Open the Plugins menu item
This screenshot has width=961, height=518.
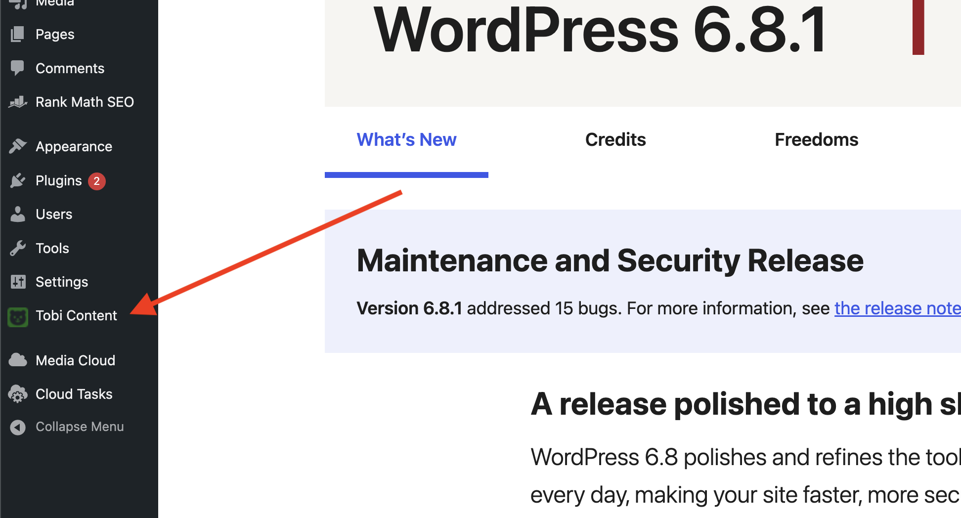[58, 180]
